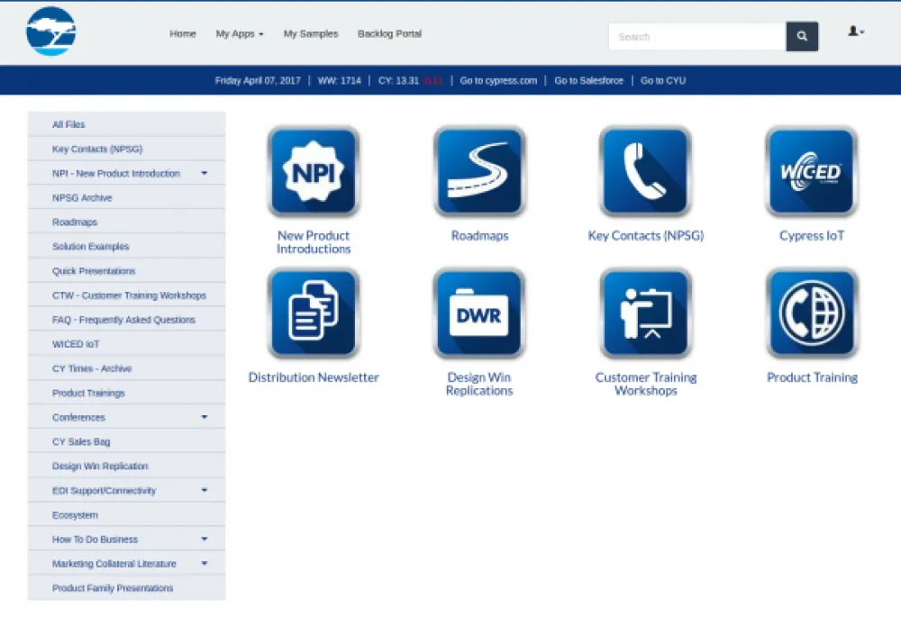The height and width of the screenshot is (617, 901).
Task: Select CY Sales Bag in the sidebar
Action: point(126,441)
